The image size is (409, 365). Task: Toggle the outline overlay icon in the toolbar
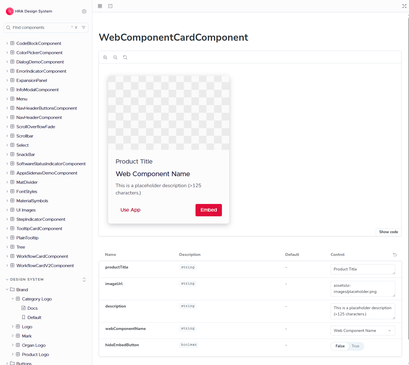pyautogui.click(x=110, y=6)
